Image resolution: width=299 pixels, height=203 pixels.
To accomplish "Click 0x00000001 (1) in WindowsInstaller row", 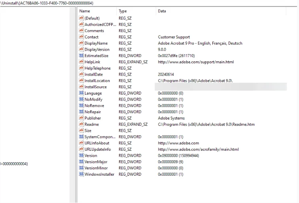I will point(170,175).
